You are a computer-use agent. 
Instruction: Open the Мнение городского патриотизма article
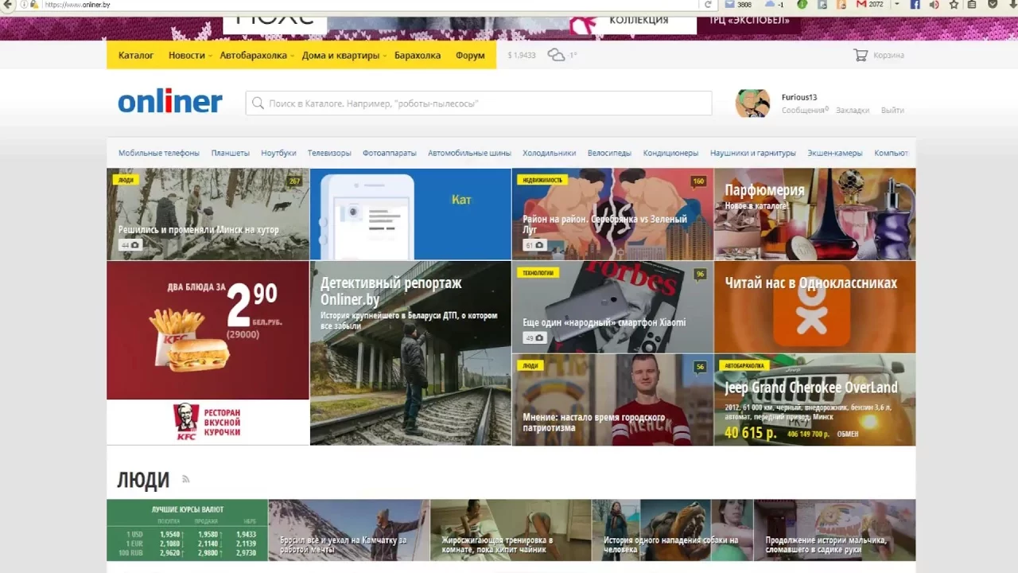[x=612, y=400]
